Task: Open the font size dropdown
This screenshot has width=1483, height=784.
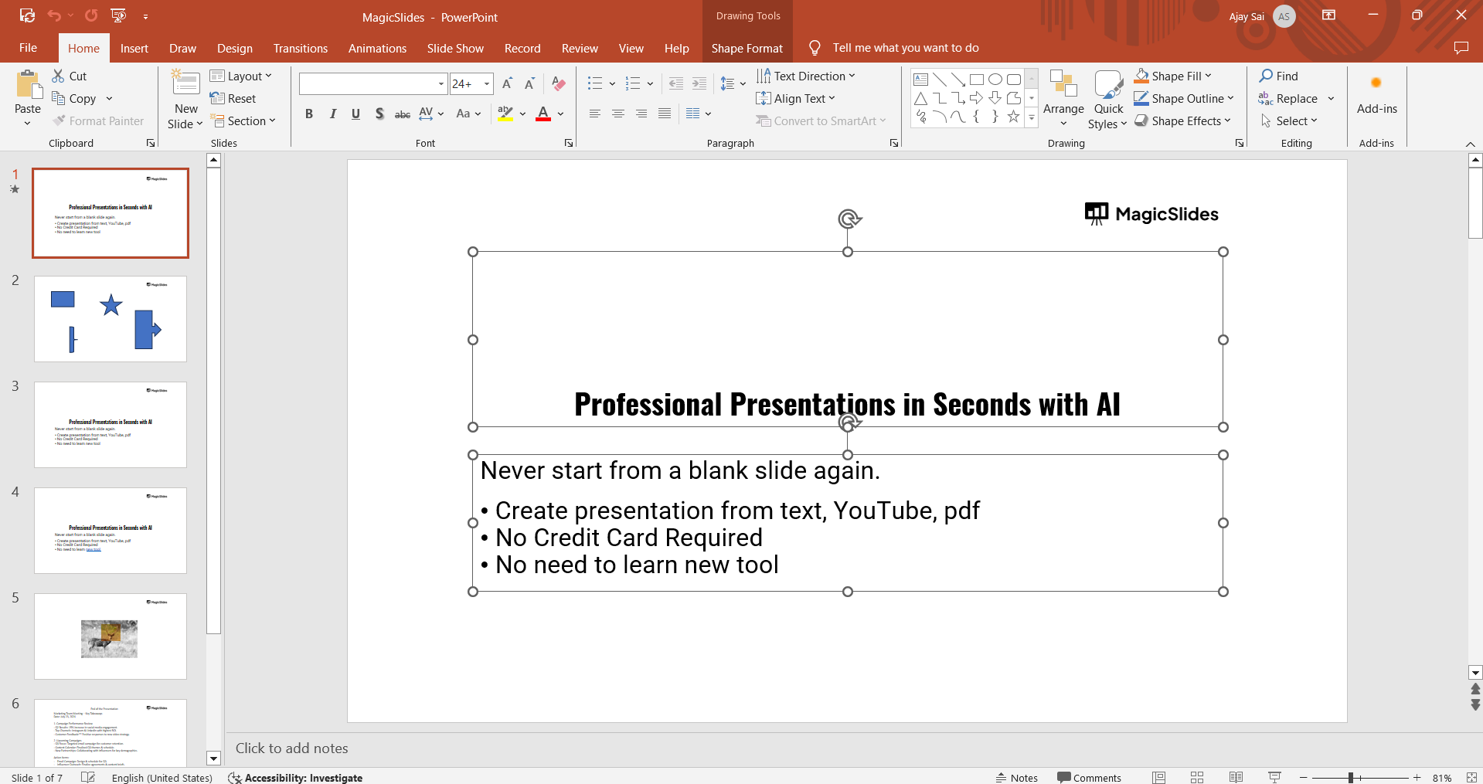Action: point(487,83)
